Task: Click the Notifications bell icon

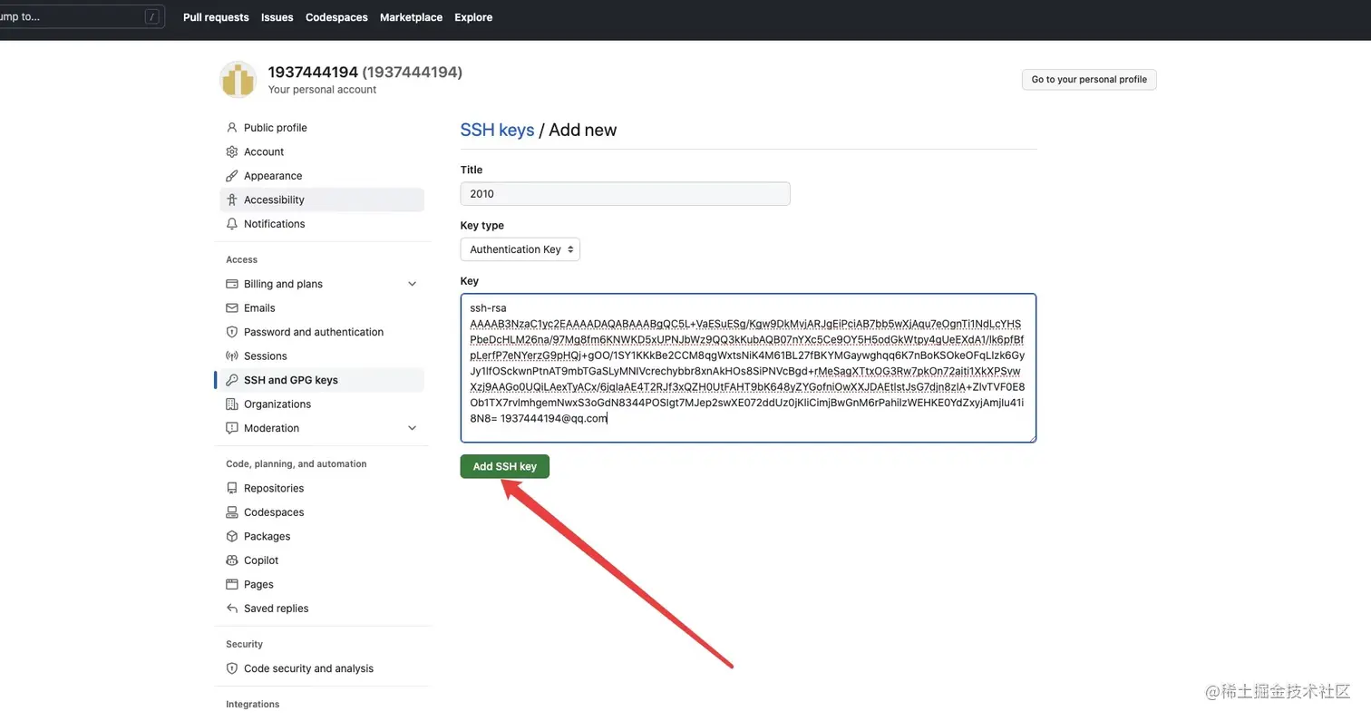Action: (232, 224)
